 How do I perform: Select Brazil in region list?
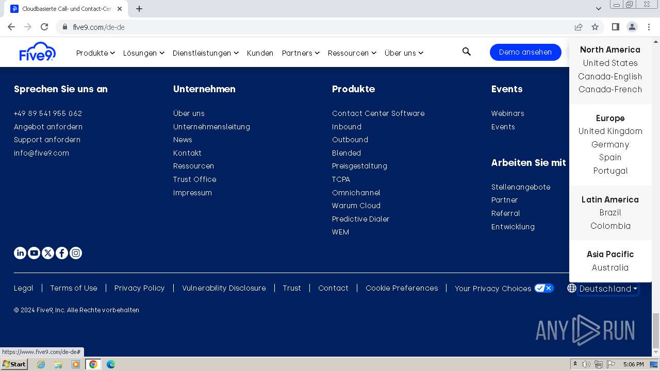click(610, 212)
